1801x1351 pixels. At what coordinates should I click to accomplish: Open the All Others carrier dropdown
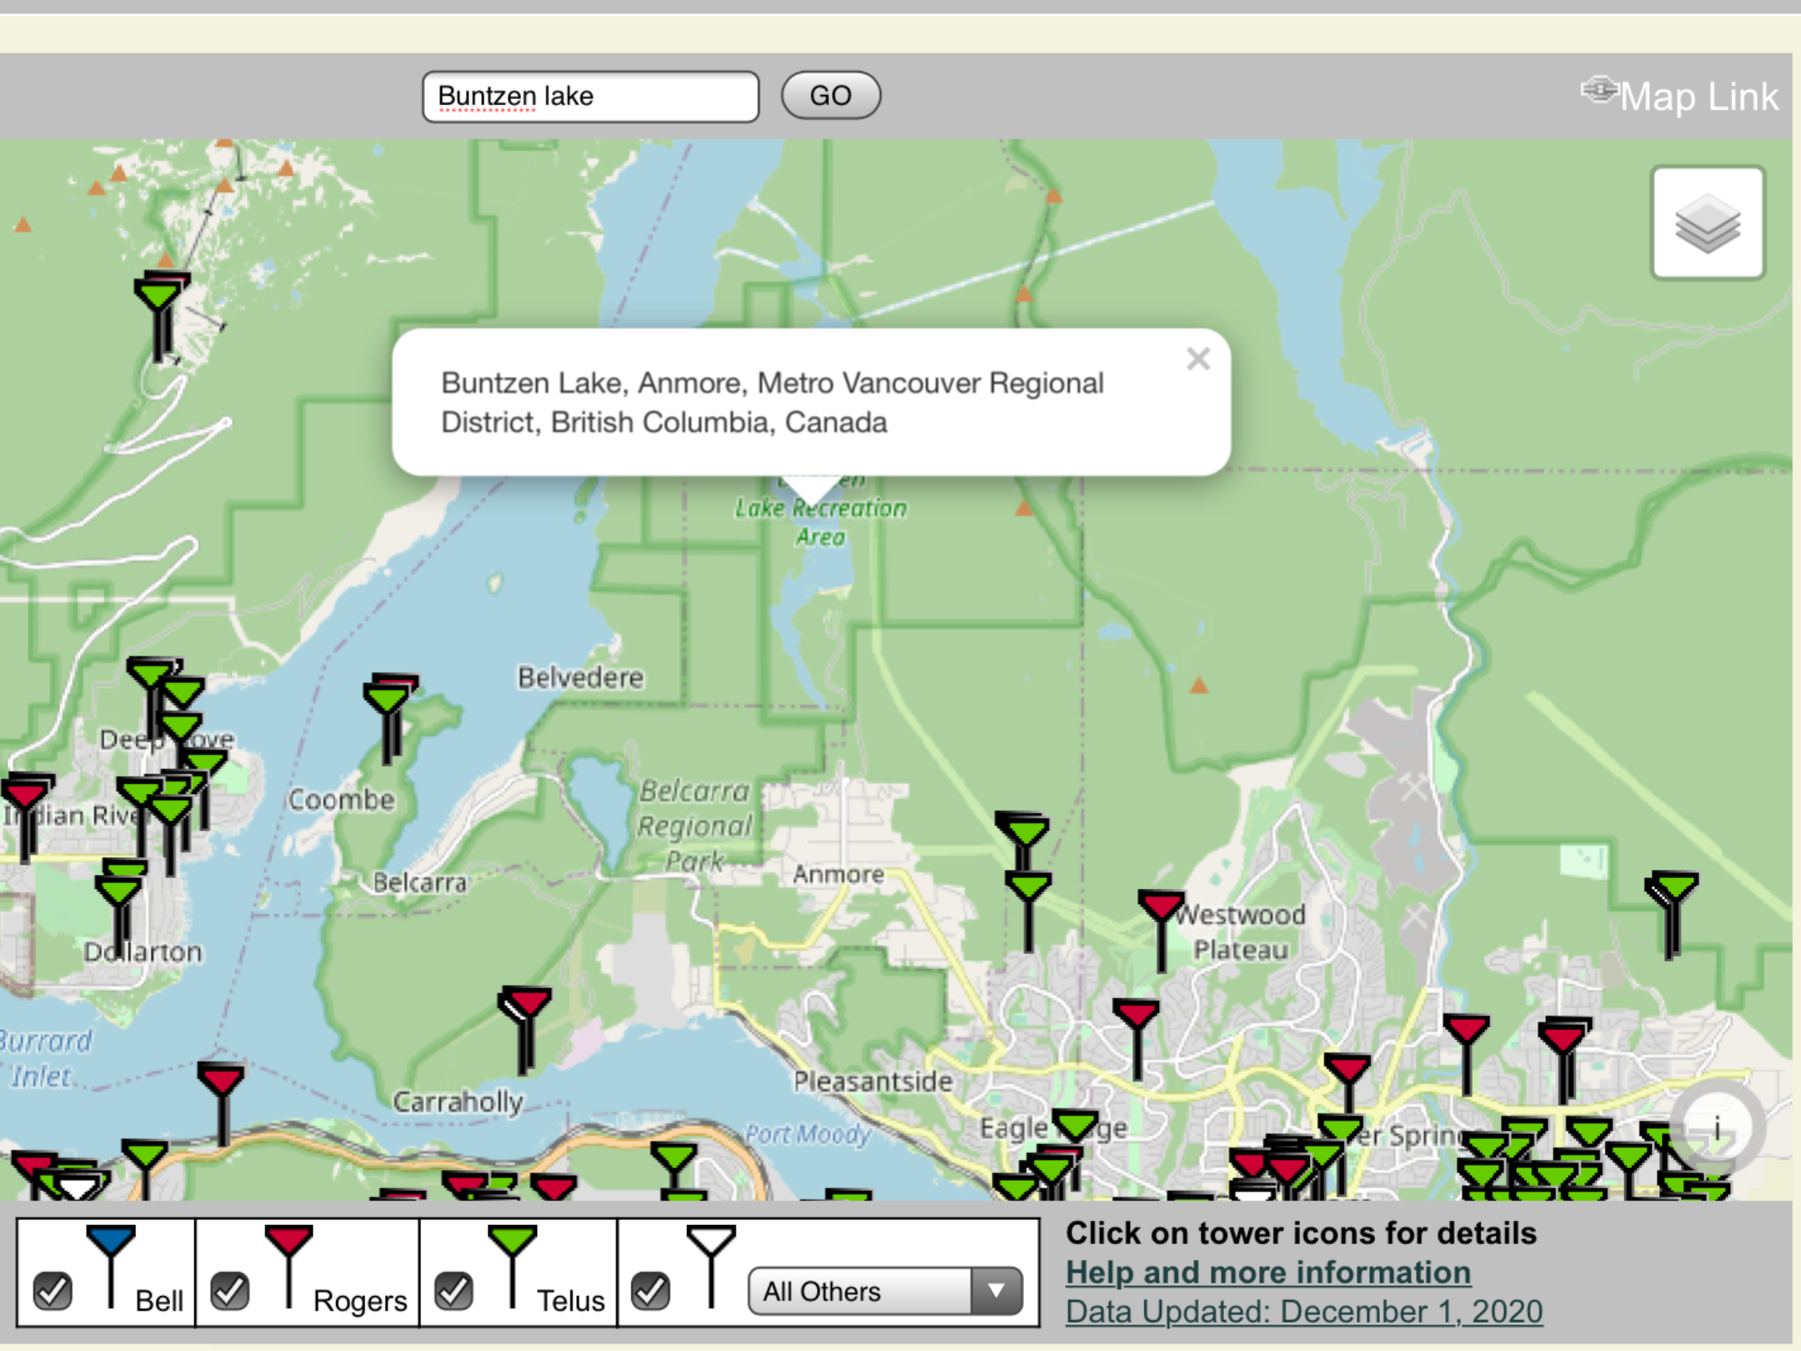coord(885,1291)
